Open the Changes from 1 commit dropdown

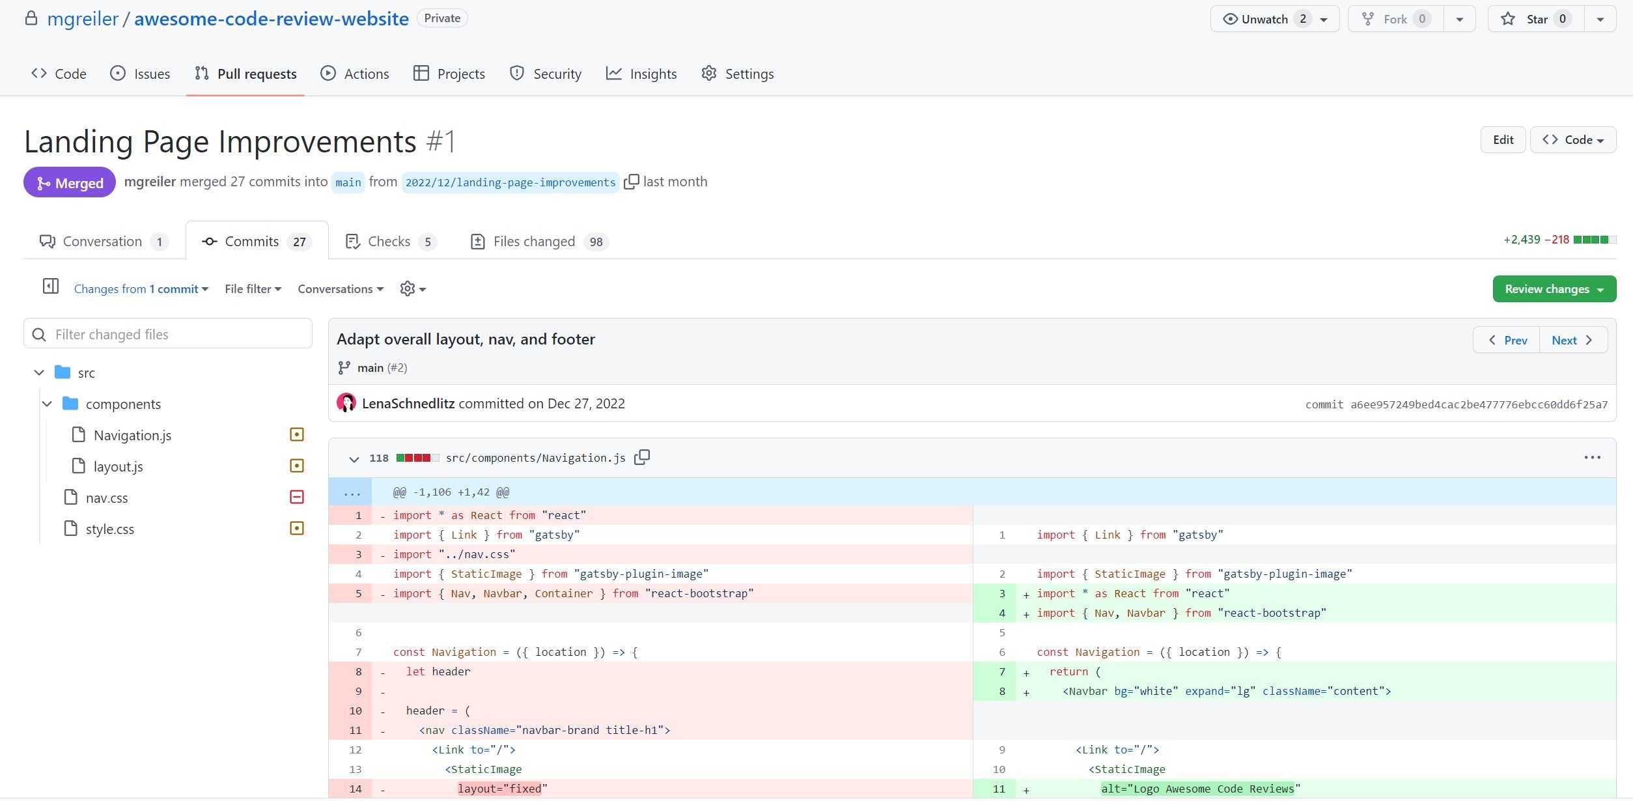click(141, 288)
